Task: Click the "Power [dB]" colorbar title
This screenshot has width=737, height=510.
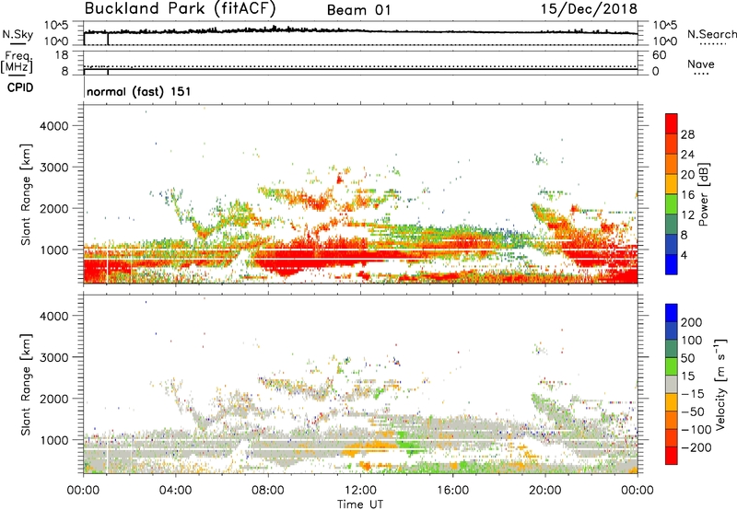Action: (x=703, y=194)
